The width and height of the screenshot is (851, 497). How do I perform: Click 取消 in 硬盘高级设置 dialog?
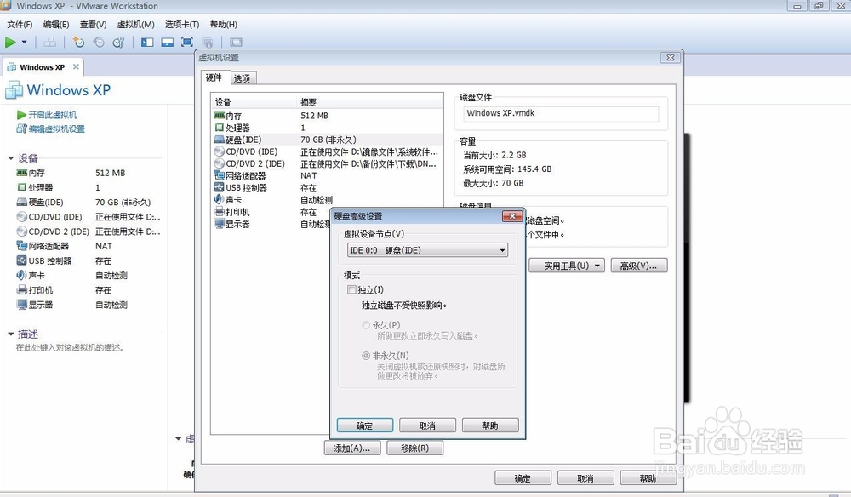click(428, 426)
